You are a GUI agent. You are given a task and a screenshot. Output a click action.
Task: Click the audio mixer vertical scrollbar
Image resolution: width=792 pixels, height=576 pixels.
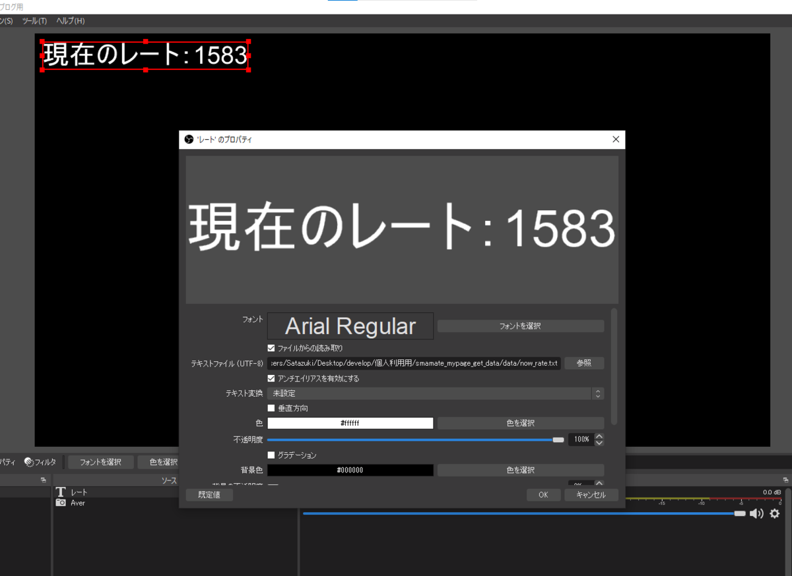(x=787, y=531)
